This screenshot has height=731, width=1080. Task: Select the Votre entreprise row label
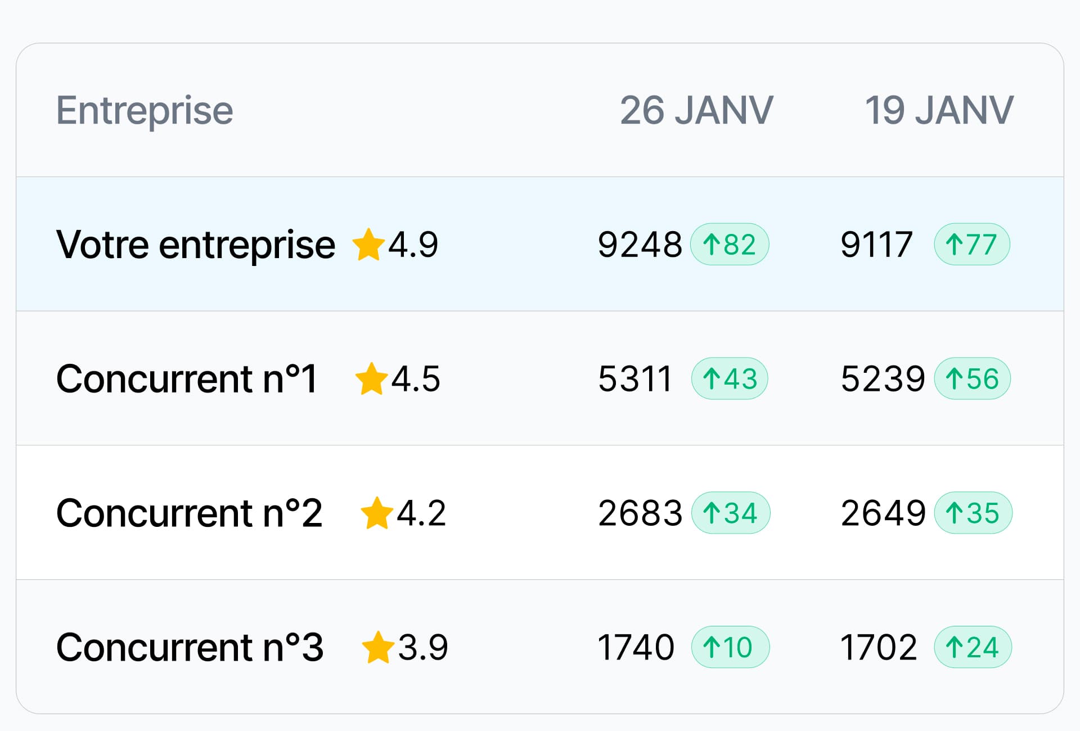pyautogui.click(x=196, y=245)
